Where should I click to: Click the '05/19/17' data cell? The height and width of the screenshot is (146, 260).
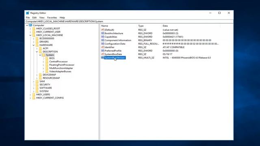167,54
